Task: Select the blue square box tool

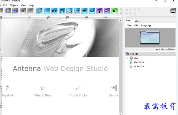Action: tap(47, 11)
